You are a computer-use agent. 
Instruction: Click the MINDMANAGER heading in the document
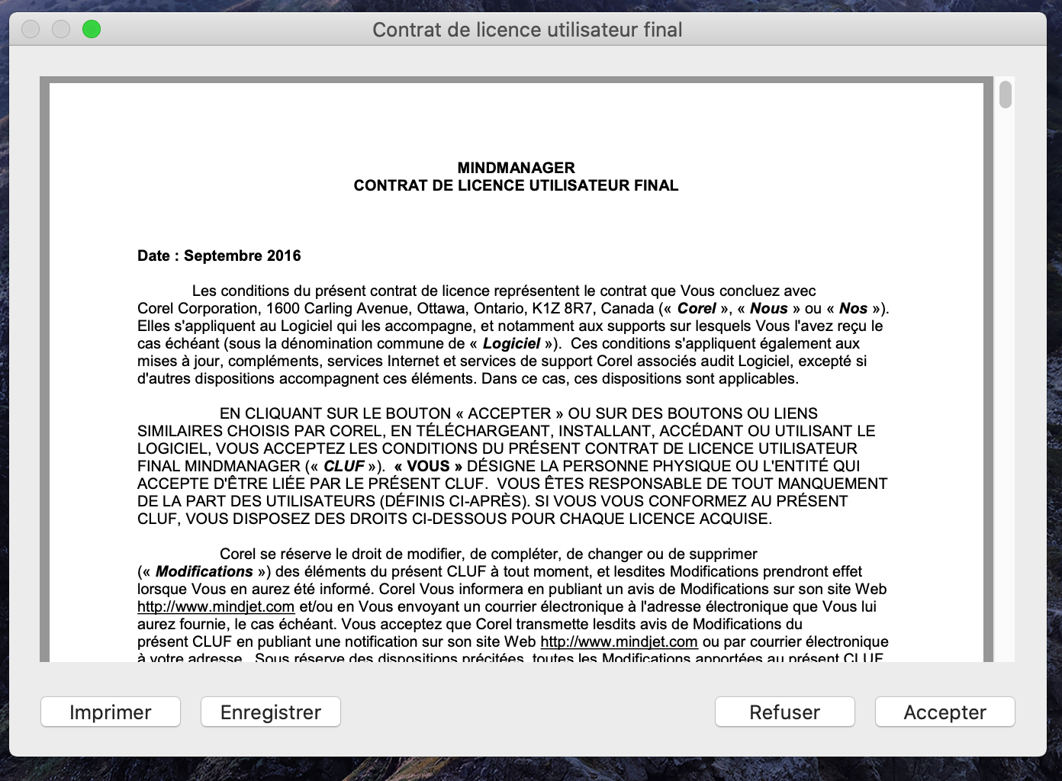point(516,168)
